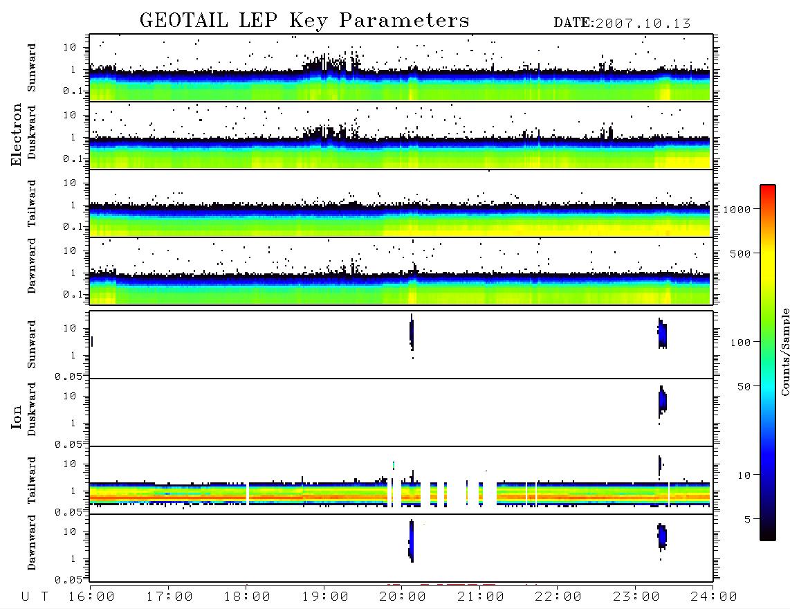Click the 'U T' axis label
Viewport: 790px width, 609px height.
35,597
